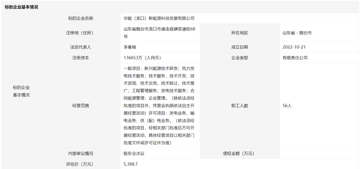Click the 职工人数 label
This screenshot has width=360, height=169.
point(240,106)
